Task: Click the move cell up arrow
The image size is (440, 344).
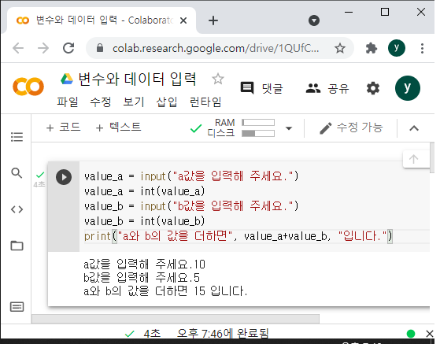Action: click(x=413, y=159)
